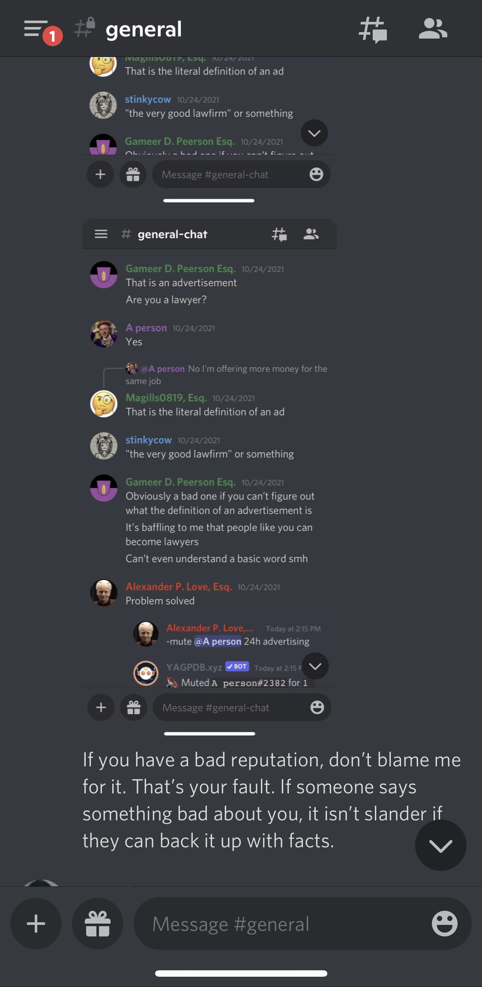The height and width of the screenshot is (987, 482).
Task: Open the gift Nitro icon at bottom
Action: pos(98,924)
